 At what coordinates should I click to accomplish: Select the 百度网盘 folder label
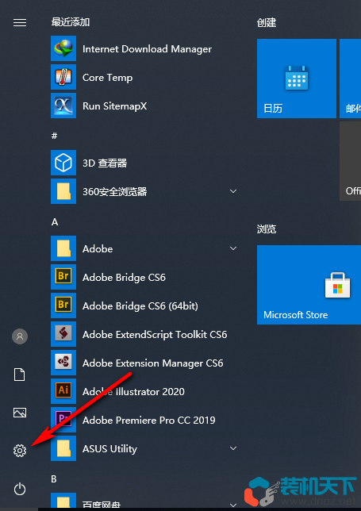(x=102, y=505)
